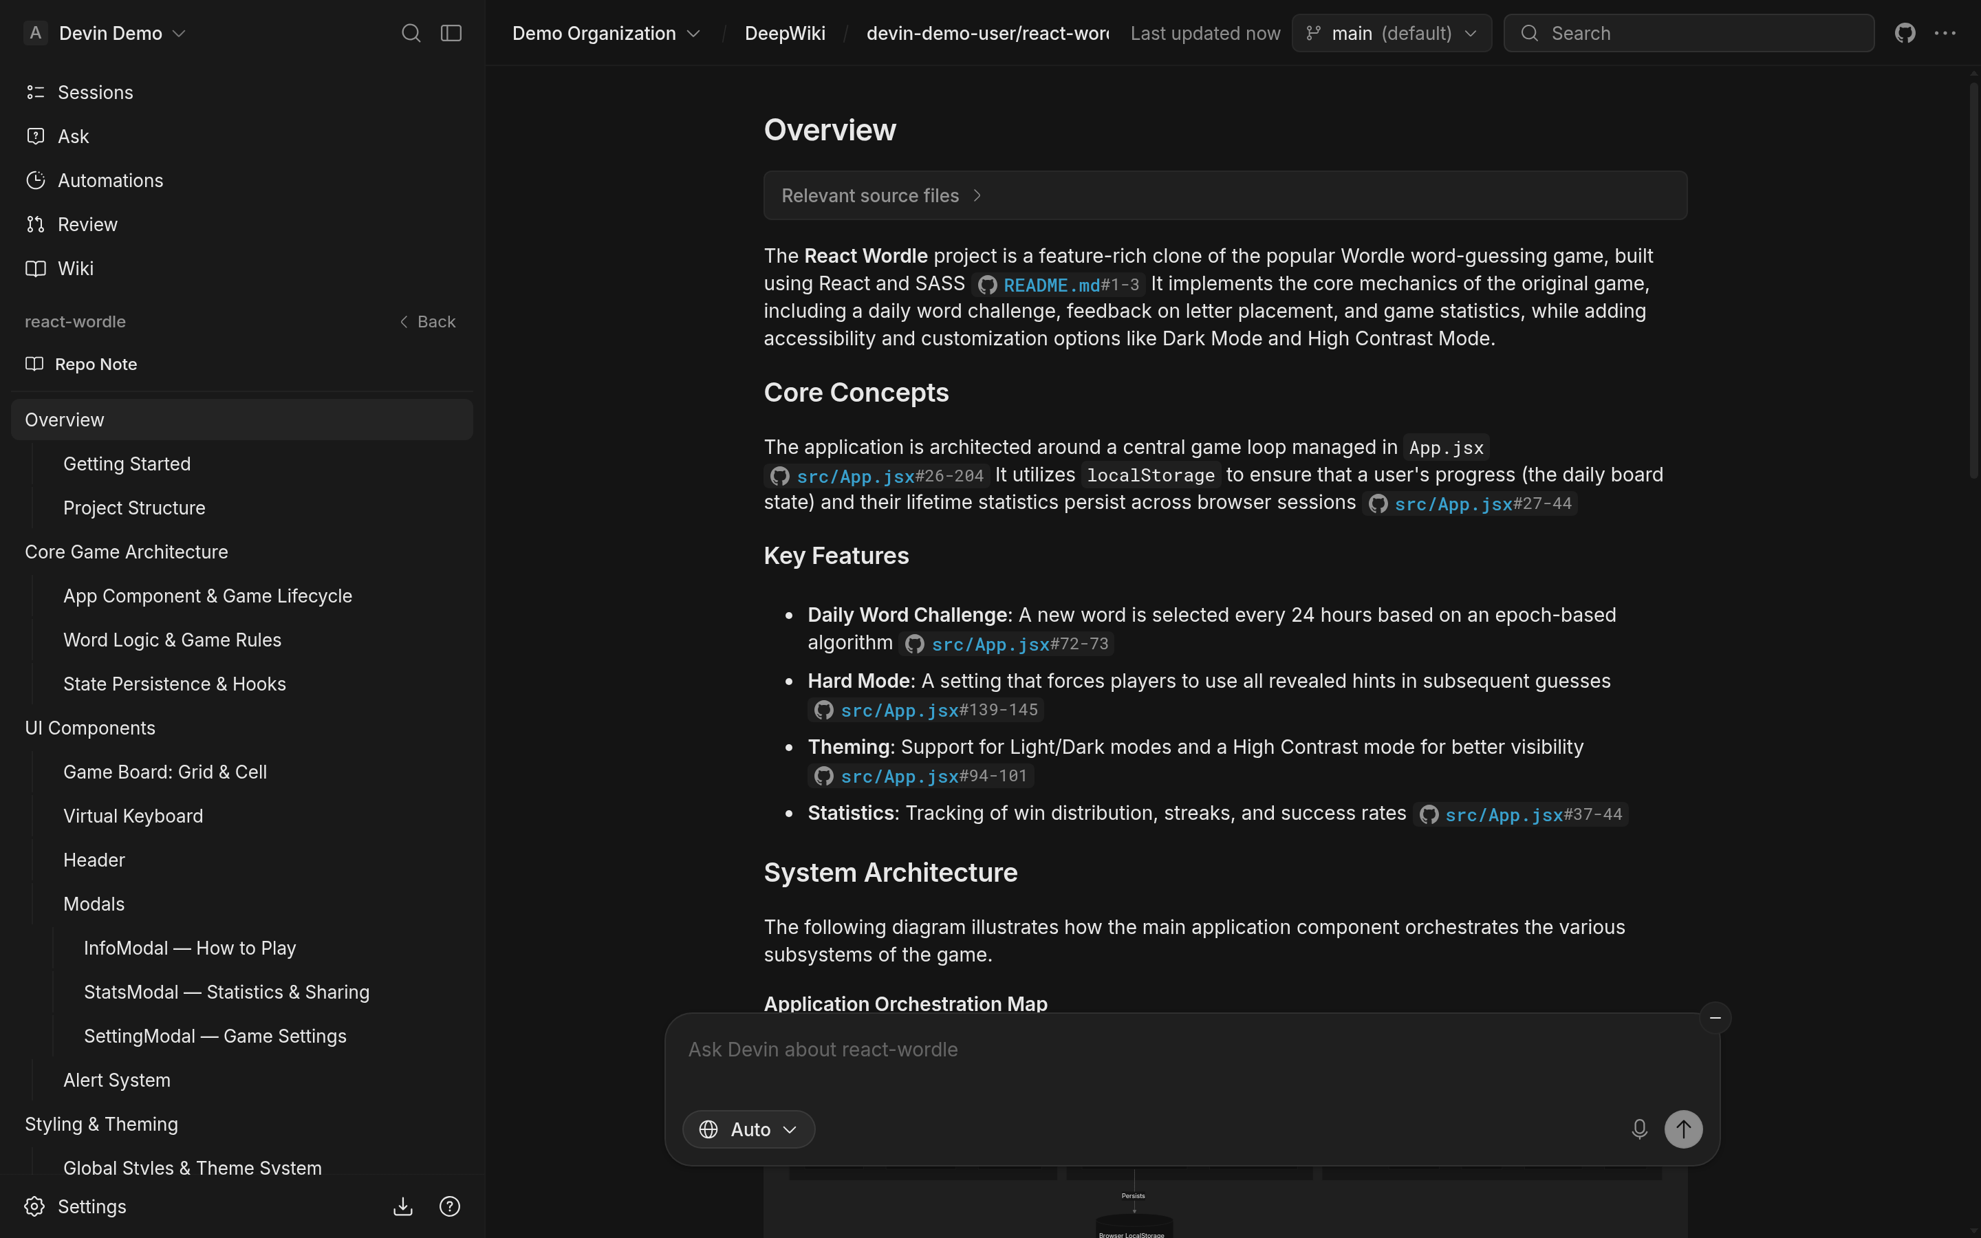Click the Sessions list icon
Viewport: 1981px width, 1238px height.
[x=35, y=93]
